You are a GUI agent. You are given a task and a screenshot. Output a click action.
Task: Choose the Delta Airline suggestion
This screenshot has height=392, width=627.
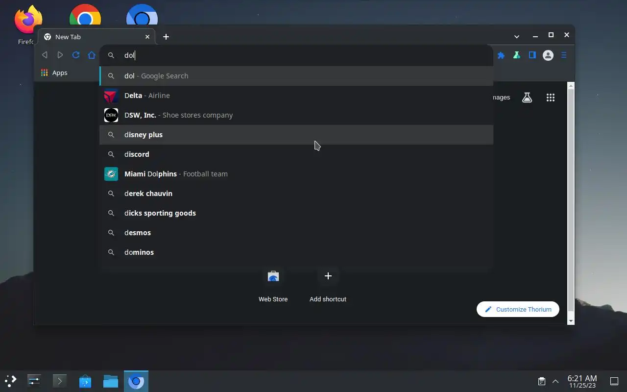296,96
